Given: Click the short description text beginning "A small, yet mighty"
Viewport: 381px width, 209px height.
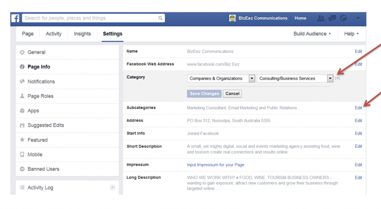Looking at the screenshot, I should click(263, 149).
